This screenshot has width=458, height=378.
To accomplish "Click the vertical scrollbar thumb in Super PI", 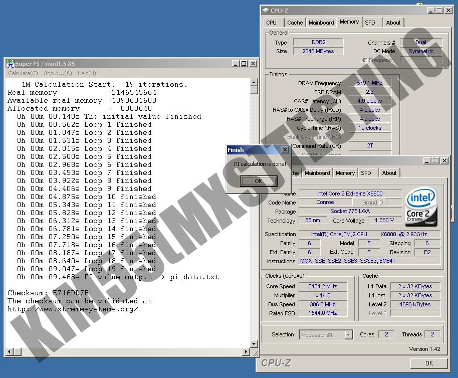I will point(254,90).
